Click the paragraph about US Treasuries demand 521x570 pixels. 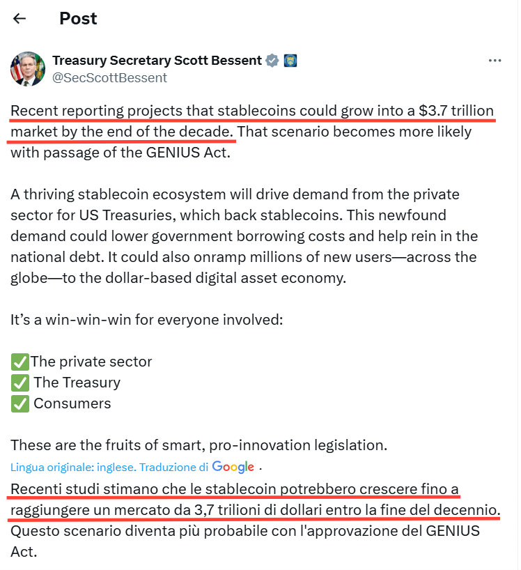(x=244, y=236)
